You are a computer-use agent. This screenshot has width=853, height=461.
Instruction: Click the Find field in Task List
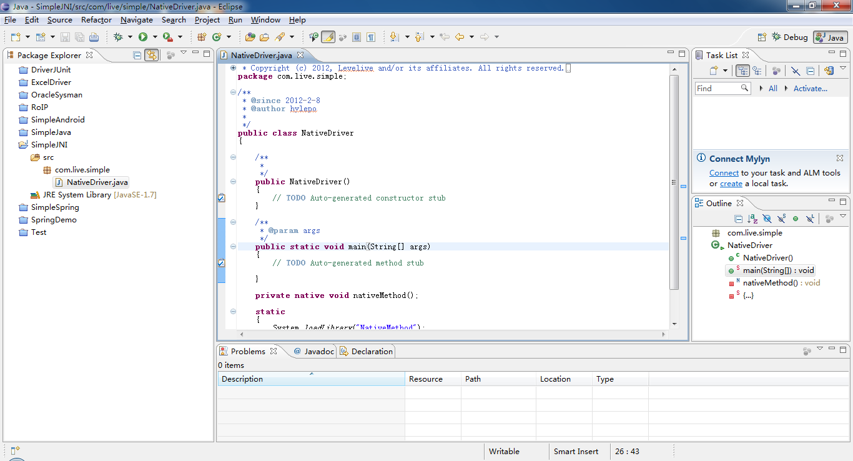tap(722, 89)
